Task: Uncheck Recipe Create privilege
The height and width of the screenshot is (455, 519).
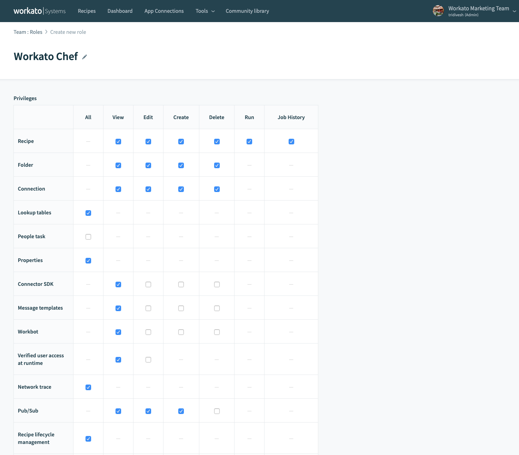Action: coord(181,142)
